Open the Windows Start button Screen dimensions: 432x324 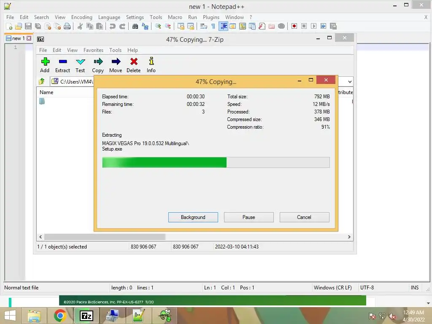pyautogui.click(x=10, y=316)
